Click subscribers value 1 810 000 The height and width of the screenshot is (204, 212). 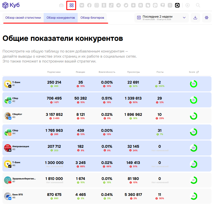coord(54,179)
